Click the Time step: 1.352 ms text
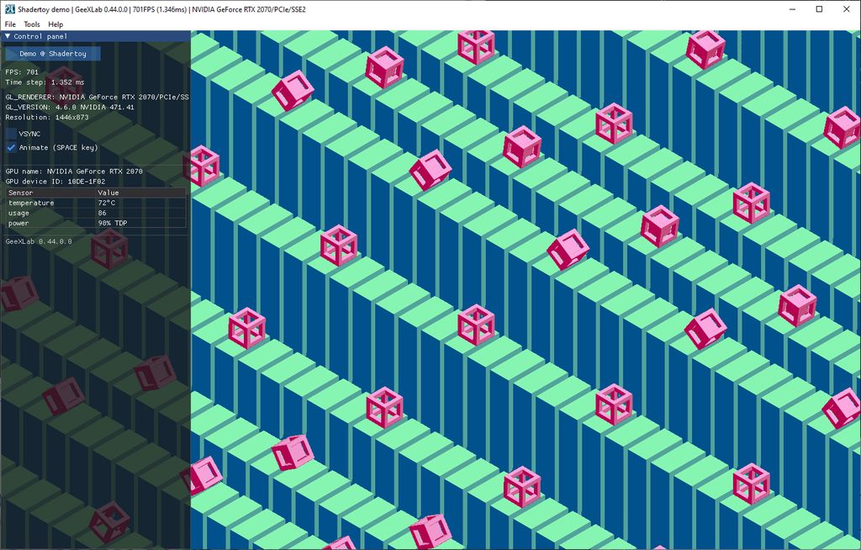The width and height of the screenshot is (861, 550). [x=45, y=82]
